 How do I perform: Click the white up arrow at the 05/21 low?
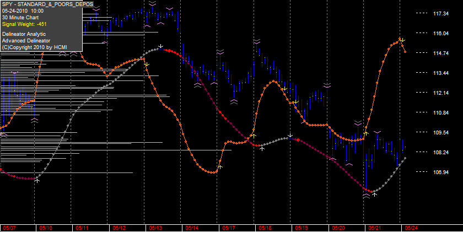tap(374, 195)
